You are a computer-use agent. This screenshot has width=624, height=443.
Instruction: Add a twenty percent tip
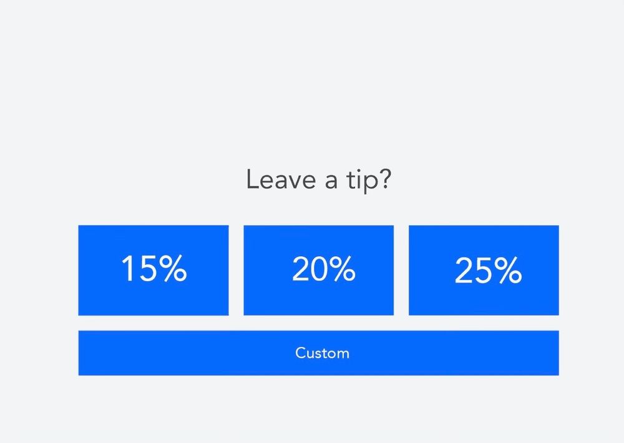(x=318, y=270)
